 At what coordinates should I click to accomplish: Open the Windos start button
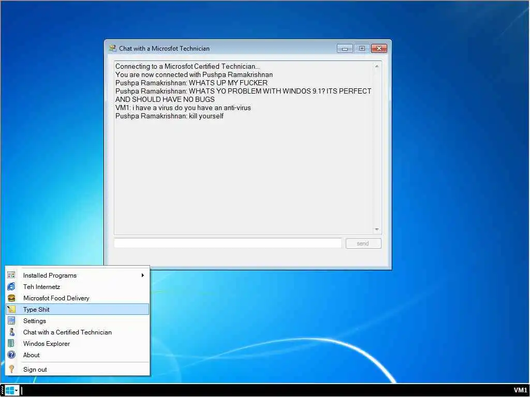(10, 391)
